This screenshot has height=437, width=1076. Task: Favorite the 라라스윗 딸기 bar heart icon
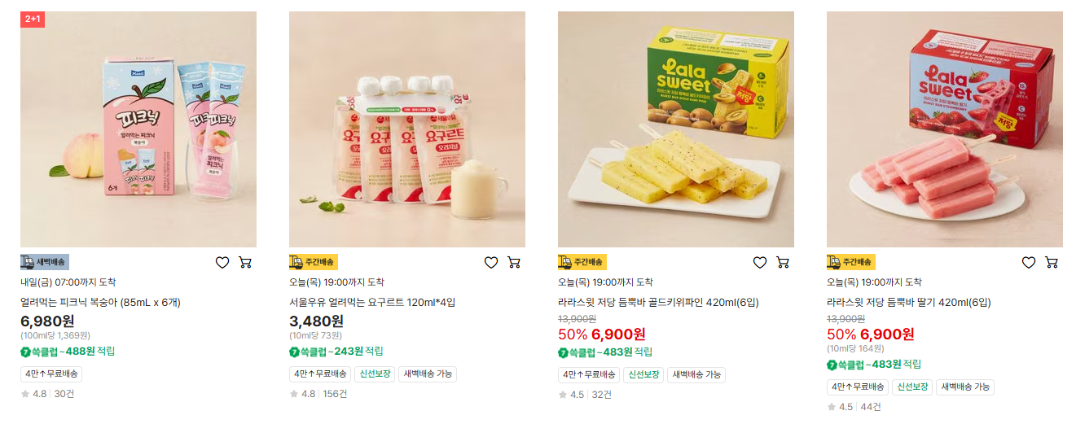pos(1028,262)
